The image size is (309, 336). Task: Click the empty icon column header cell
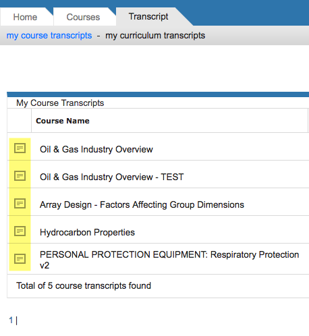pyautogui.click(x=20, y=121)
